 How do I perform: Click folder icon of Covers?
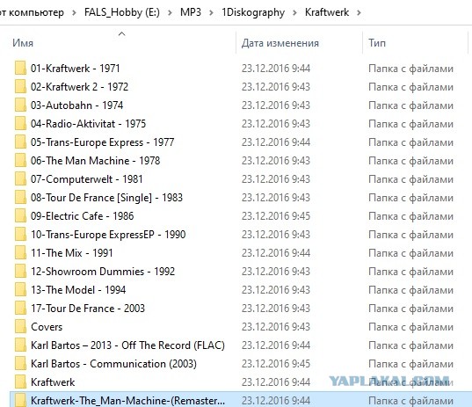pos(20,327)
